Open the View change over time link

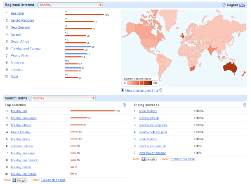click(142, 90)
